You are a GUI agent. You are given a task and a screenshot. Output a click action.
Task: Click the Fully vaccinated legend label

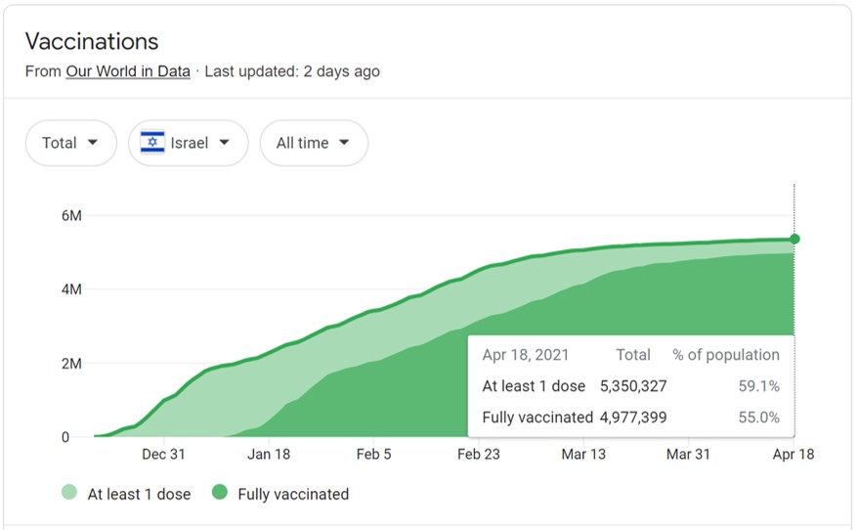[293, 494]
